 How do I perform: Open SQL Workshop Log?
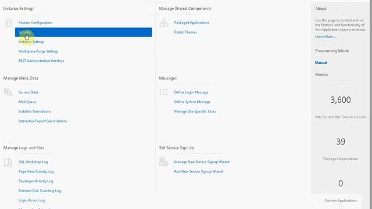33,162
